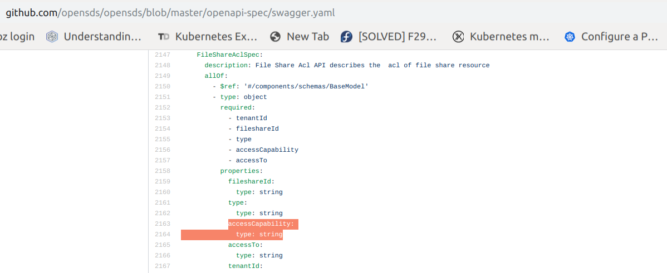Select line number 2156
The width and height of the screenshot is (667, 273).
pos(163,150)
